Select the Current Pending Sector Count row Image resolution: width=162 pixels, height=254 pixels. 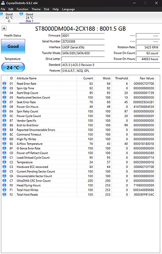(x=78, y=171)
